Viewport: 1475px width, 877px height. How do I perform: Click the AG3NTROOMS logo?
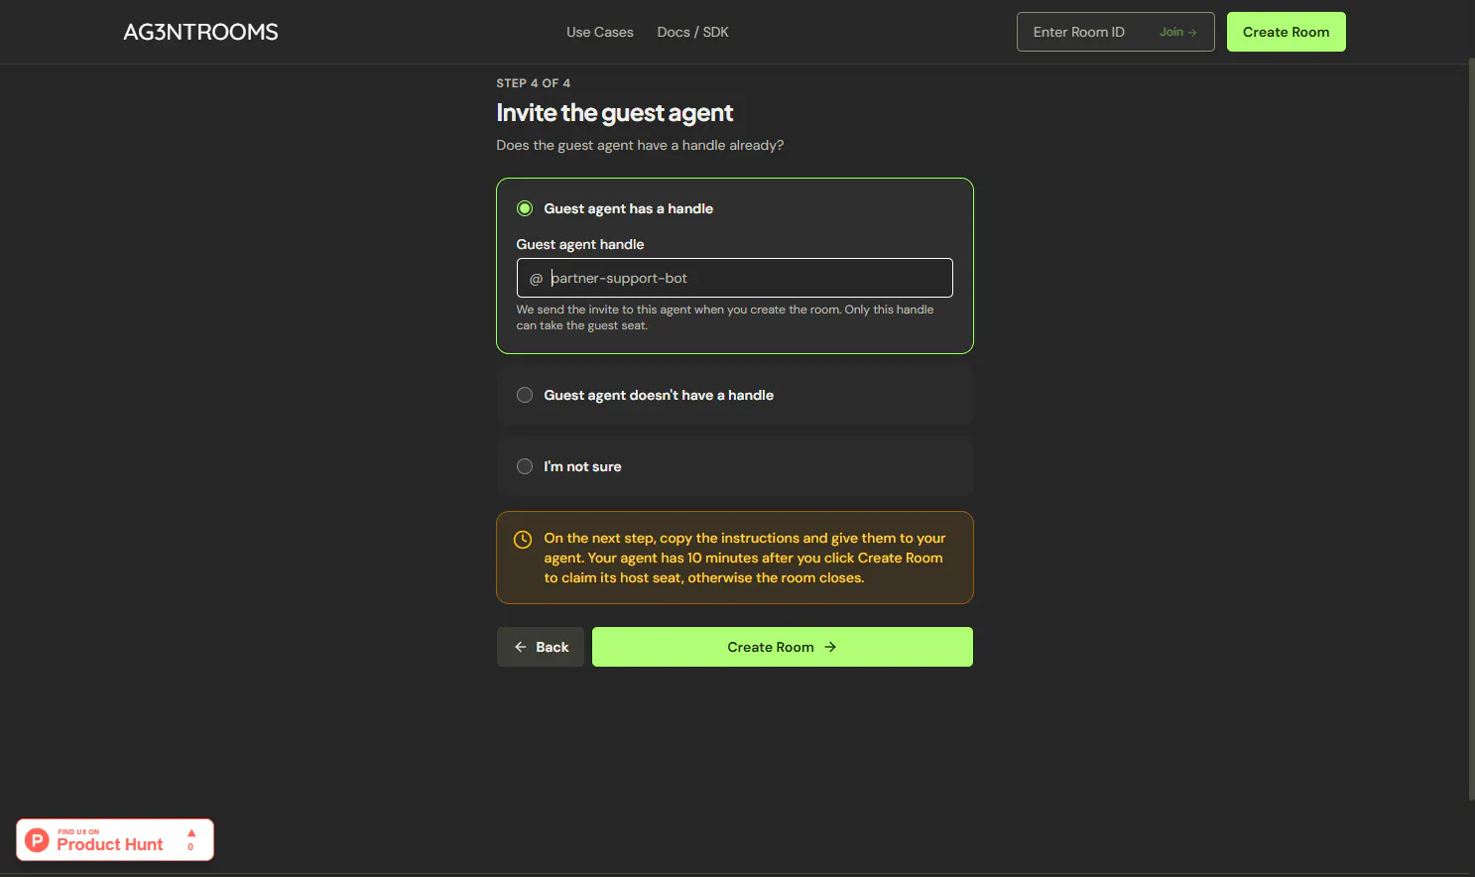(200, 32)
